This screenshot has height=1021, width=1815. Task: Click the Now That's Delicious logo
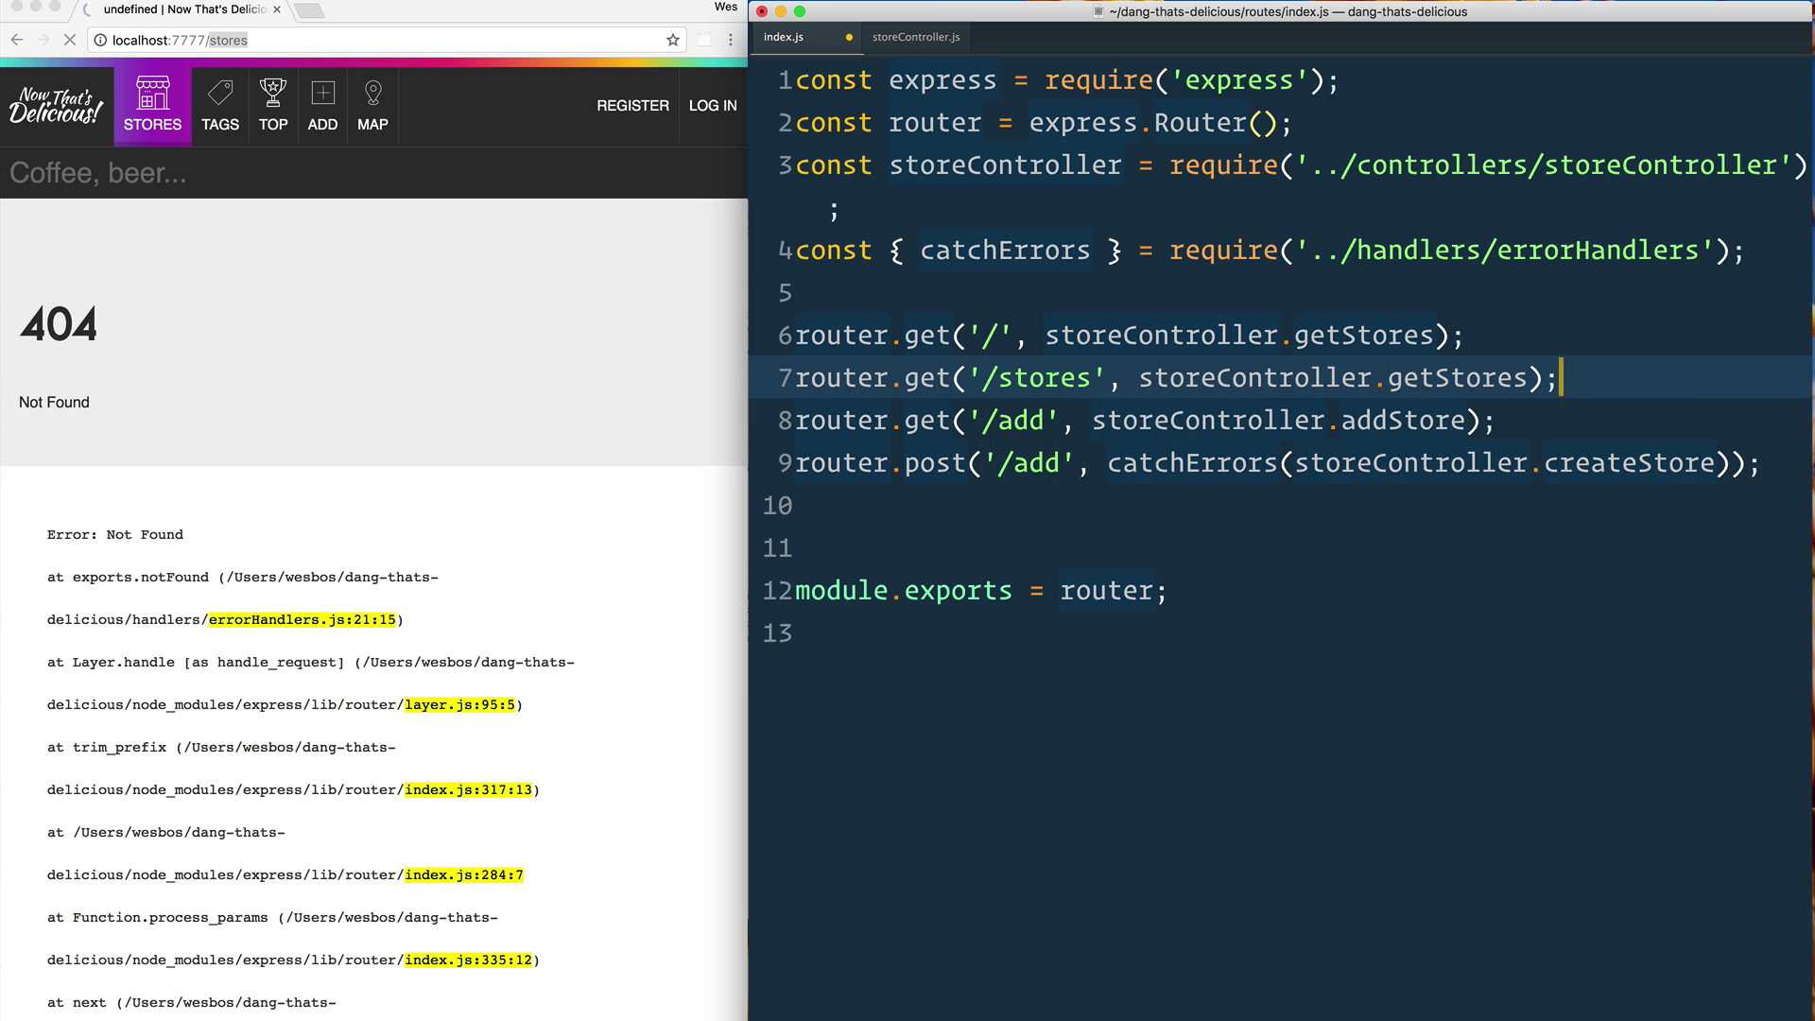click(x=56, y=106)
